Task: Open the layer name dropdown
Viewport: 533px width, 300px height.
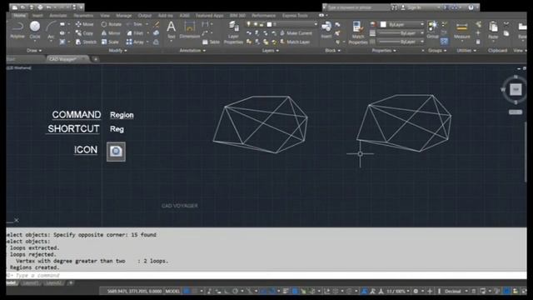Action: click(316, 24)
